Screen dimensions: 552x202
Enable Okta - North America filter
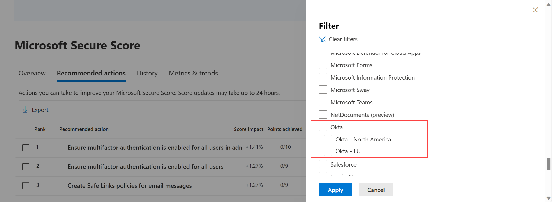click(x=328, y=140)
